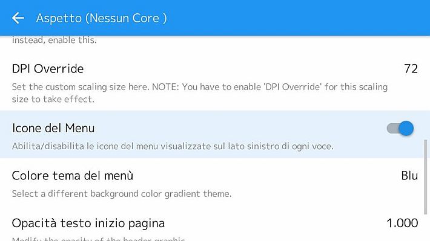Screen dimensions: 430x241
Task: Click the DPI Override scaling description text
Action: click(200, 93)
